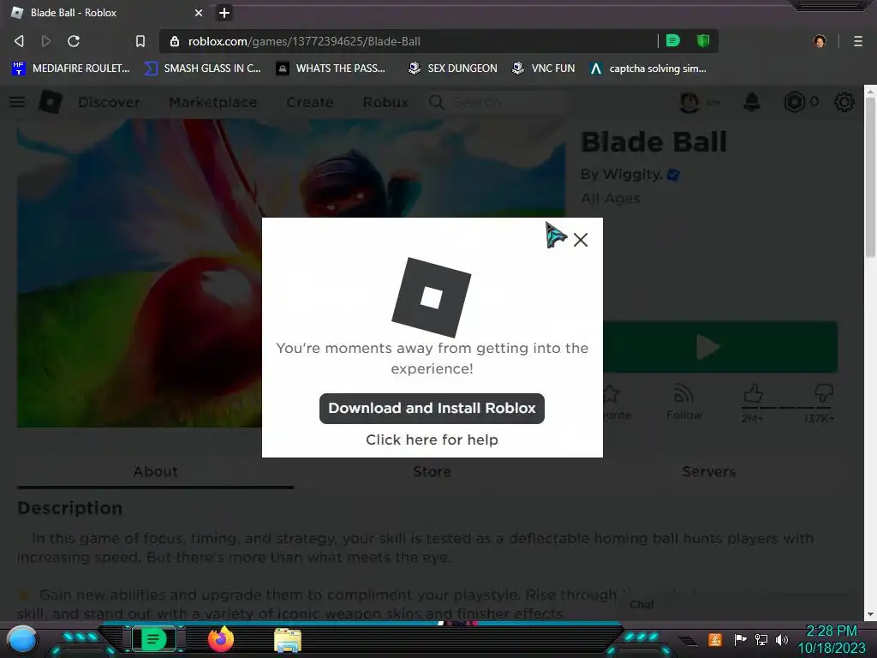Click the volume speaker tray icon

tap(782, 639)
